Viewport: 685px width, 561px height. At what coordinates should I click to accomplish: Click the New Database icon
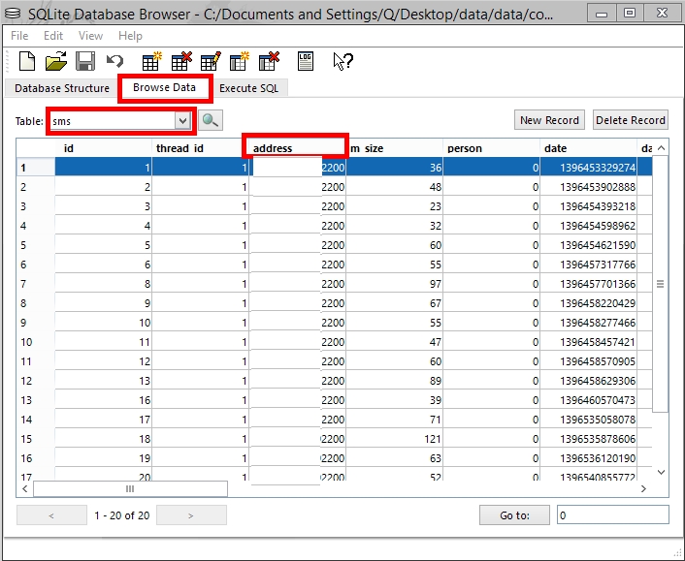27,61
